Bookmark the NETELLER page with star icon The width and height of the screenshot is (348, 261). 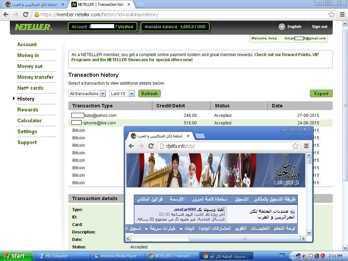pyautogui.click(x=331, y=15)
